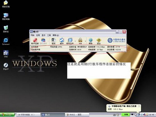The height and width of the screenshot is (117, 156).
Task: Open the GPRS desktop shortcut
Action: click(x=6, y=54)
